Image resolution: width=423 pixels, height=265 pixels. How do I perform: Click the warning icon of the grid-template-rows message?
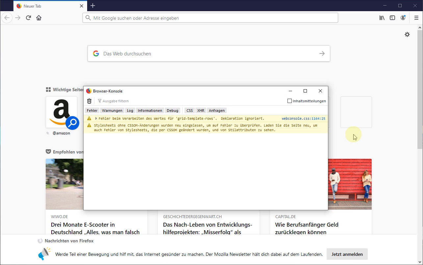(89, 118)
